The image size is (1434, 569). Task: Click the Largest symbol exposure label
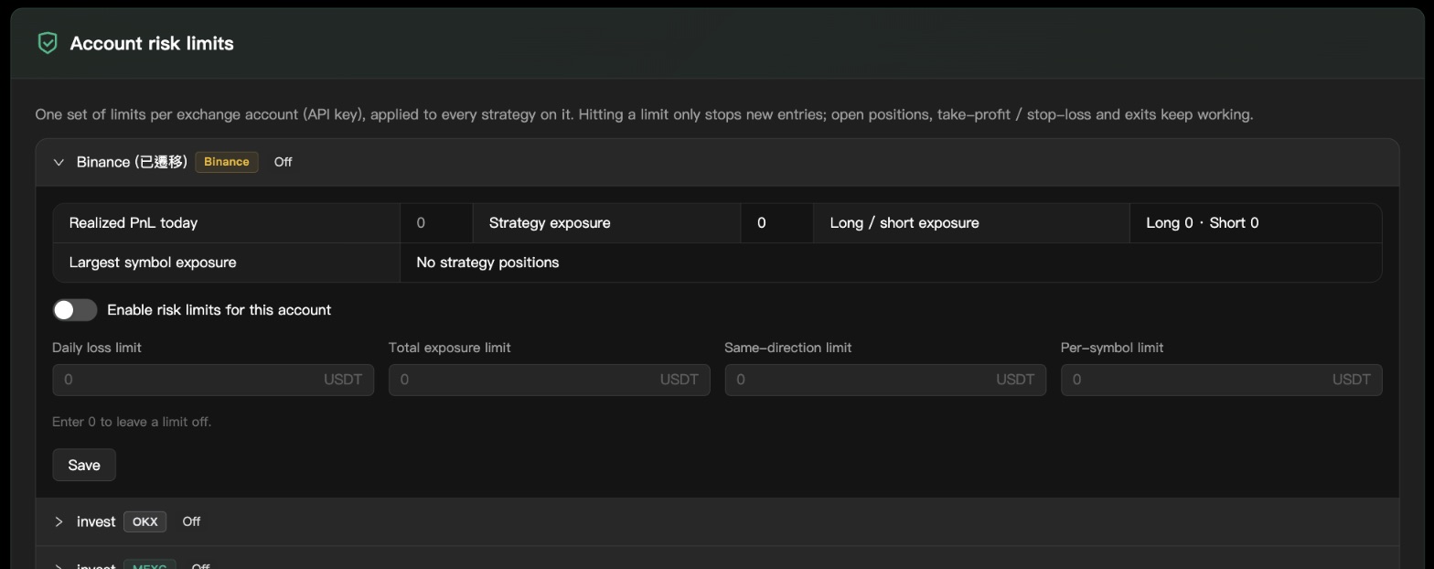(x=153, y=263)
